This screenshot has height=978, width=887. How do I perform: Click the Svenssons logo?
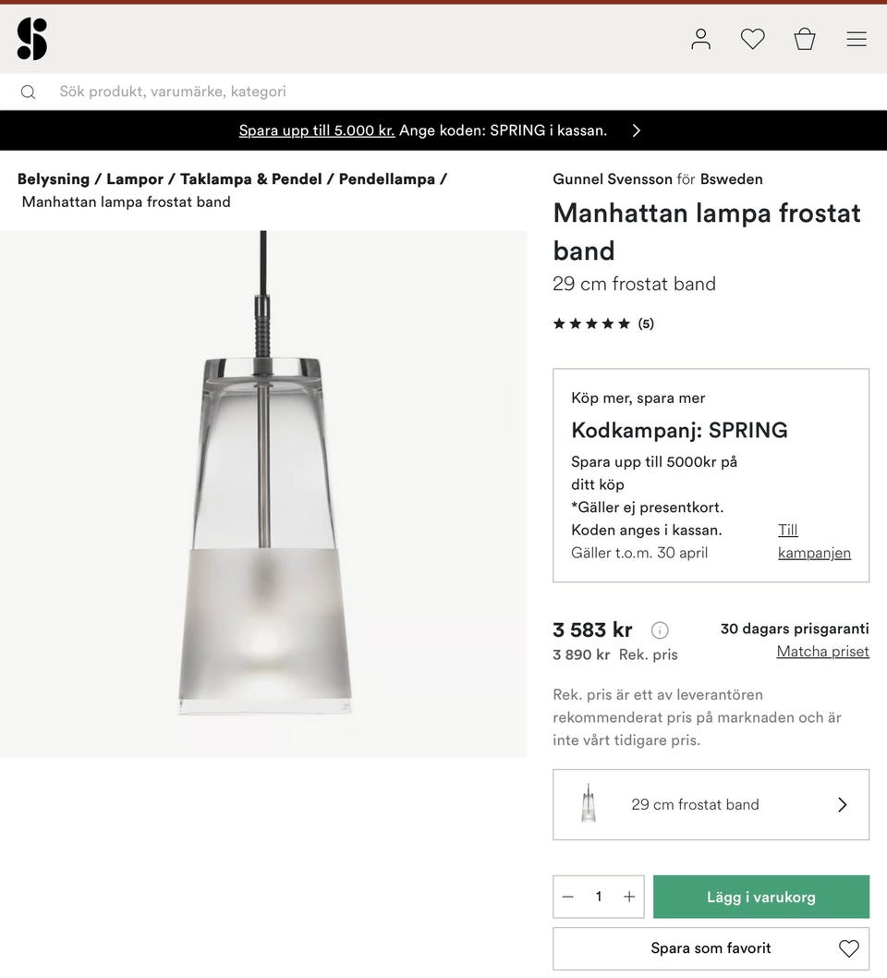[31, 39]
